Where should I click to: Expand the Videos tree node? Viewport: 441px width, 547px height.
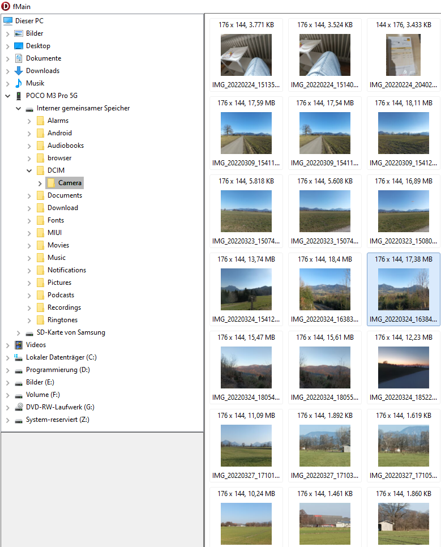pos(8,345)
